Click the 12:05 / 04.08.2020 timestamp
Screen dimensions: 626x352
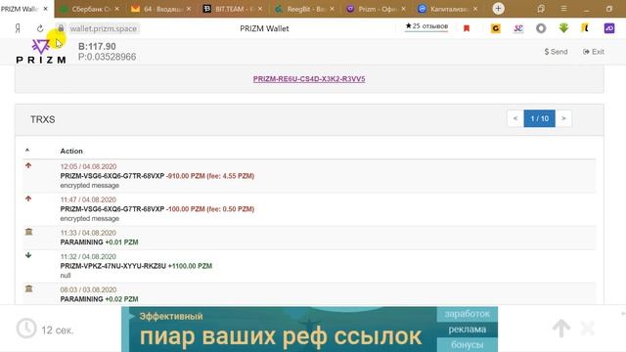88,167
